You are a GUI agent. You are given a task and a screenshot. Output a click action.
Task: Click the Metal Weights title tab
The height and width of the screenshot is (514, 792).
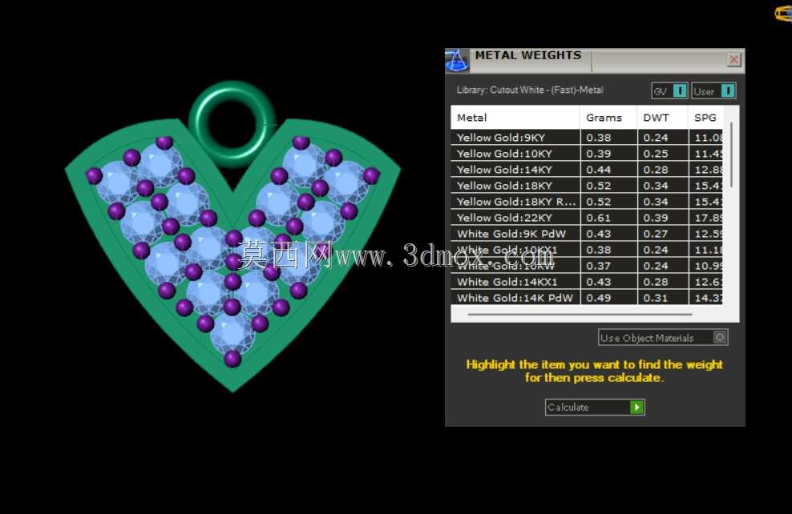(x=528, y=55)
